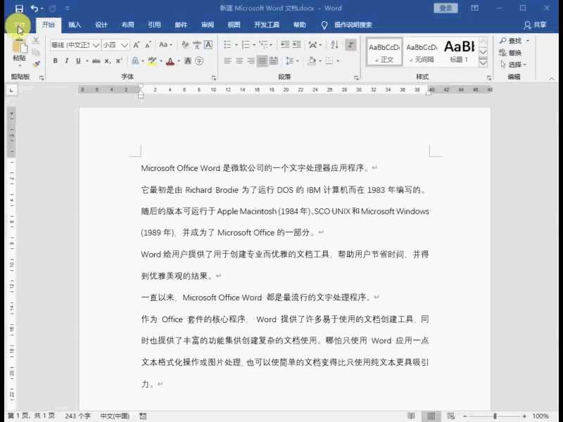Toggle Bold formatting
Viewport: 563px width, 422px height.
coord(56,61)
